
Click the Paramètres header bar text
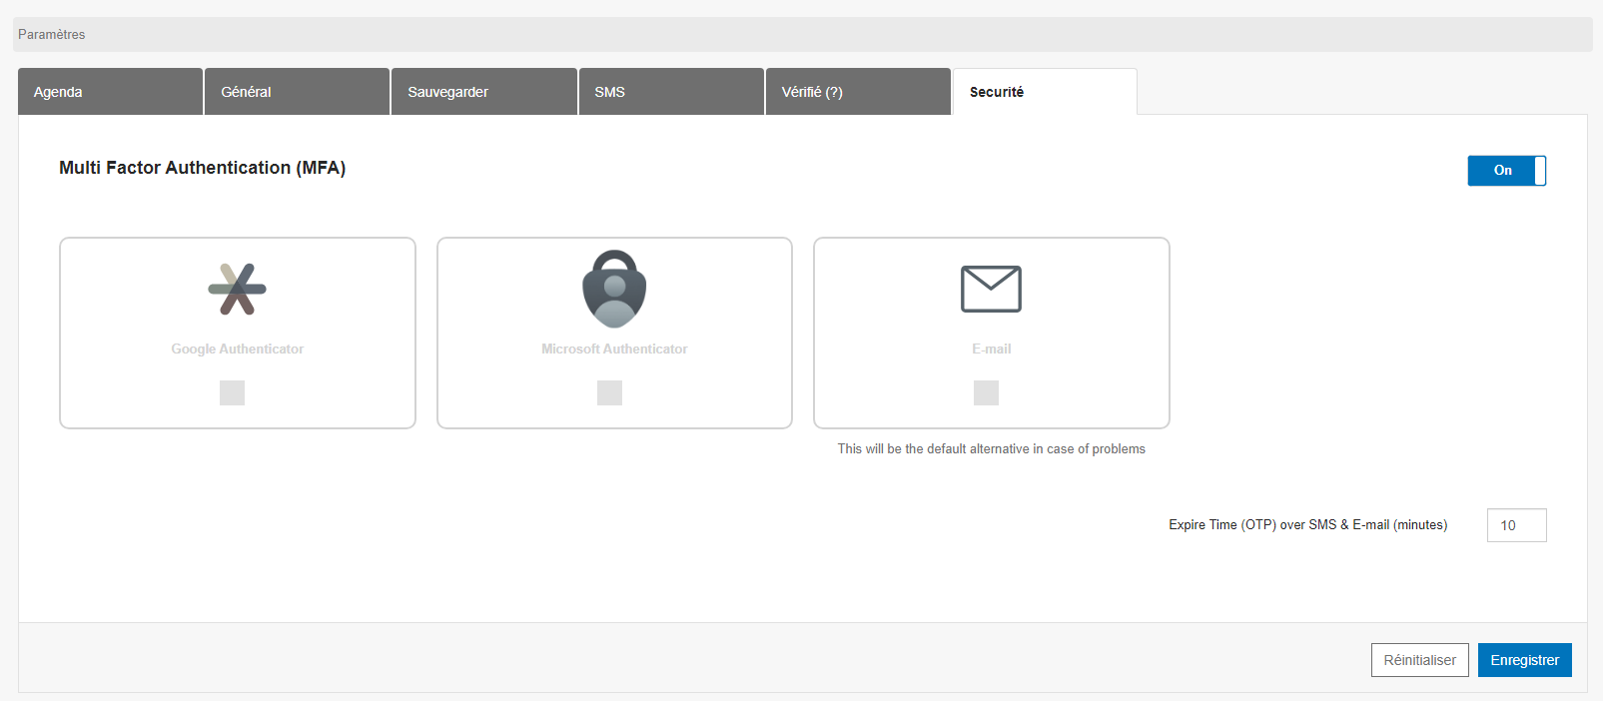(x=52, y=34)
